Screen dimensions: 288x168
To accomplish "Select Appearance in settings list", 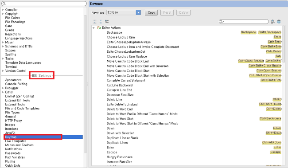I will click(x=13, y=80).
